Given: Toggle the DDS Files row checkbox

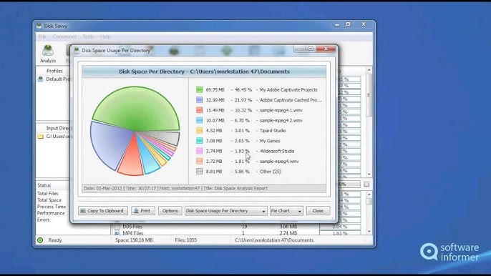Looking at the screenshot, I should (117, 226).
